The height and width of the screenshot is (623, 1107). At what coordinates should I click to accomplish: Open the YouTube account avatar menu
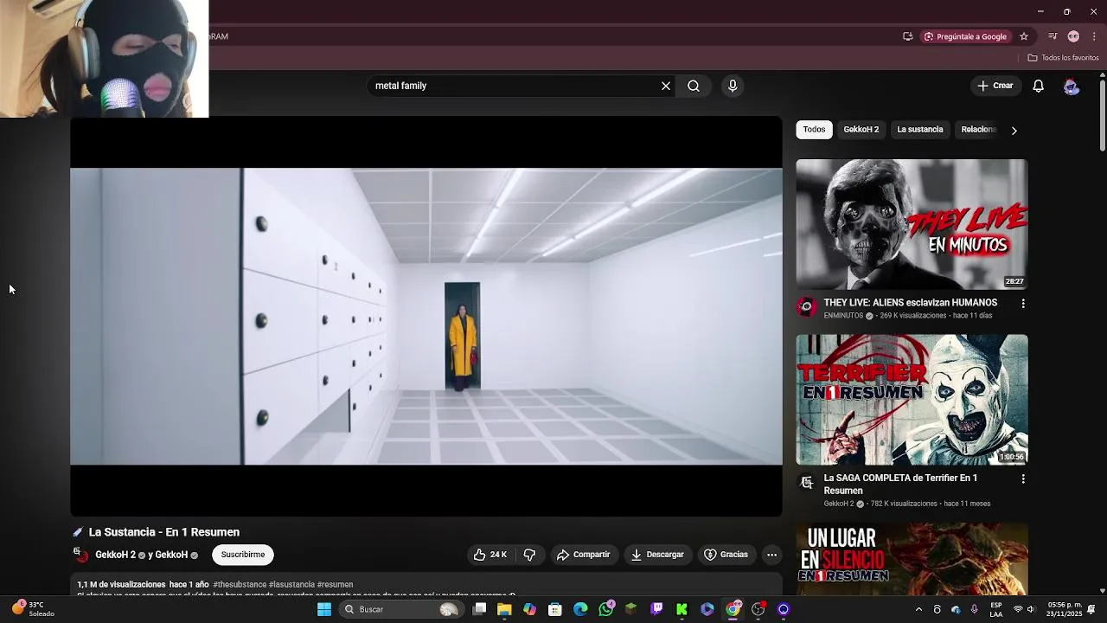1072,87
